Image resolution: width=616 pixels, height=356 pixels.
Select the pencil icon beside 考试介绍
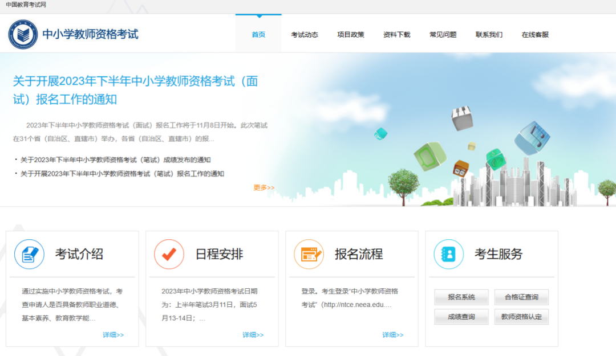tap(29, 254)
